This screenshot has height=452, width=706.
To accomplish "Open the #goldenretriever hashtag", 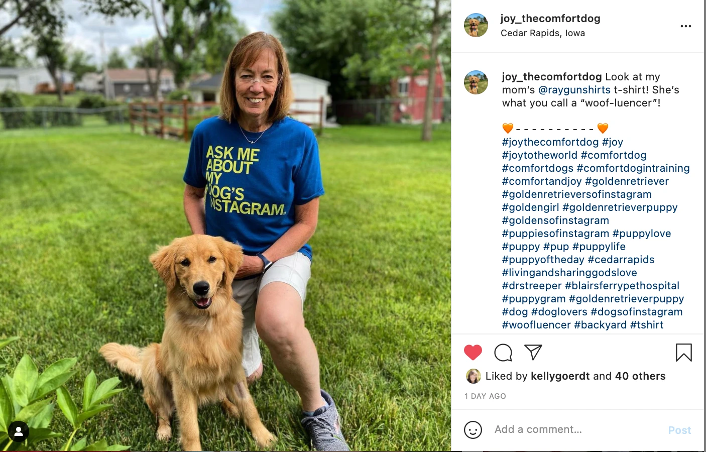I will pyautogui.click(x=627, y=181).
